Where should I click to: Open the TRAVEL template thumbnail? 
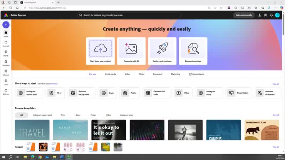(32, 130)
